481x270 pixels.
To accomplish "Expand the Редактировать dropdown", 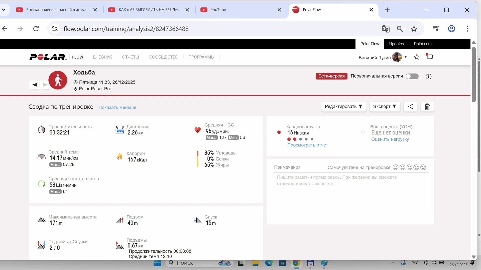I will [x=343, y=106].
